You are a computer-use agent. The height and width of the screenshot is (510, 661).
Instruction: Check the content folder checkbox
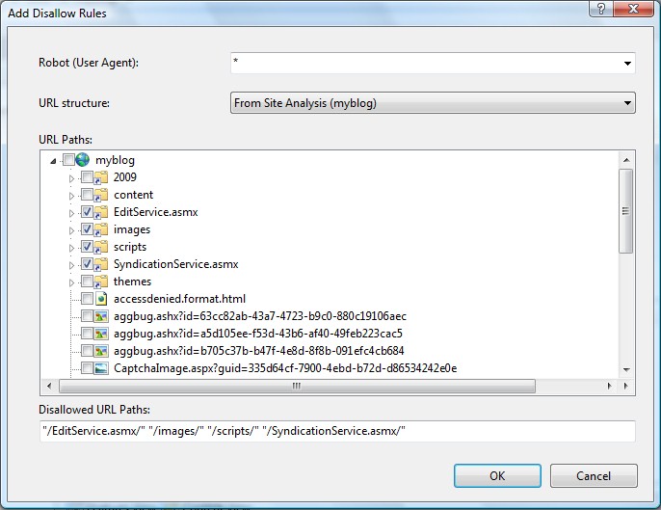tap(87, 195)
